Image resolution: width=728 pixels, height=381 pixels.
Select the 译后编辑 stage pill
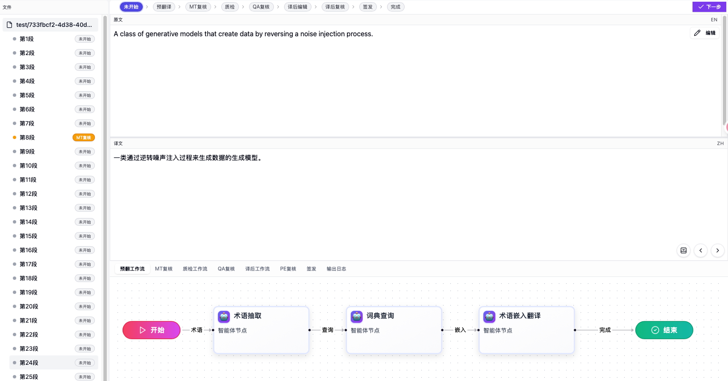297,7
